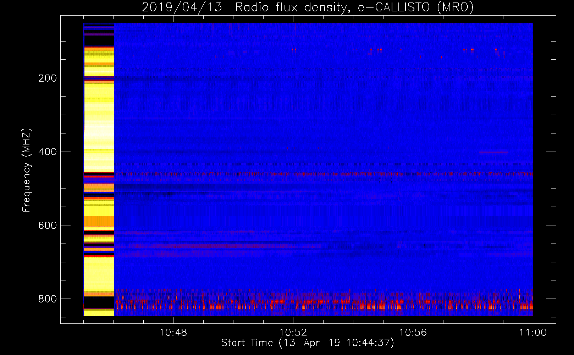Click the '200' frequency tick label
Viewport: 574px width, 355px height.
click(48, 78)
